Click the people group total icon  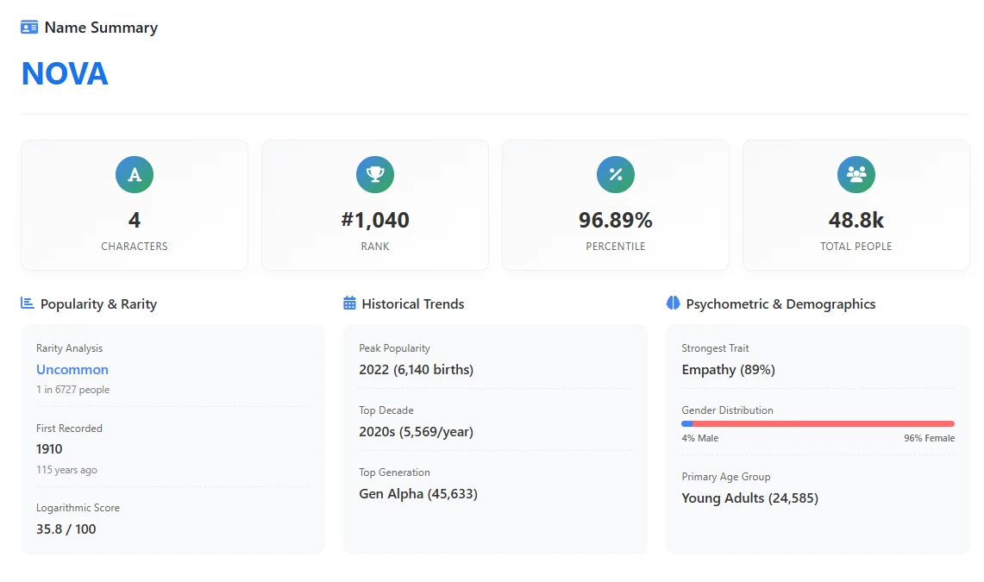click(x=856, y=175)
